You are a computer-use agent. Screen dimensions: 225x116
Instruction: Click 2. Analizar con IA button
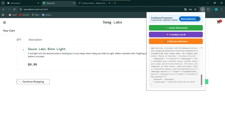[176, 34]
